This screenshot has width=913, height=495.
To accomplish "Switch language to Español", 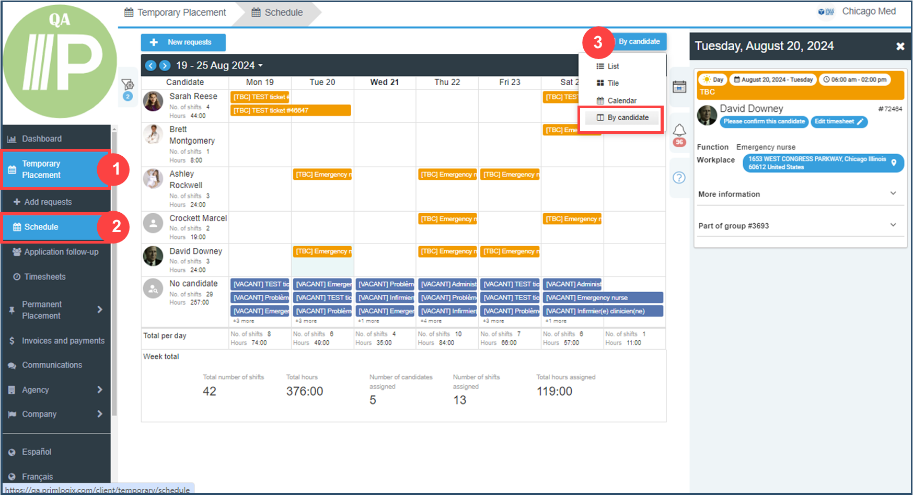I will click(x=37, y=452).
